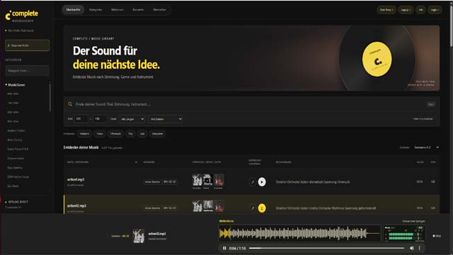Viewport: 453px width, 255px height.
Task: Click the BPM tag in the action12.mp3 row
Action: tap(170, 208)
